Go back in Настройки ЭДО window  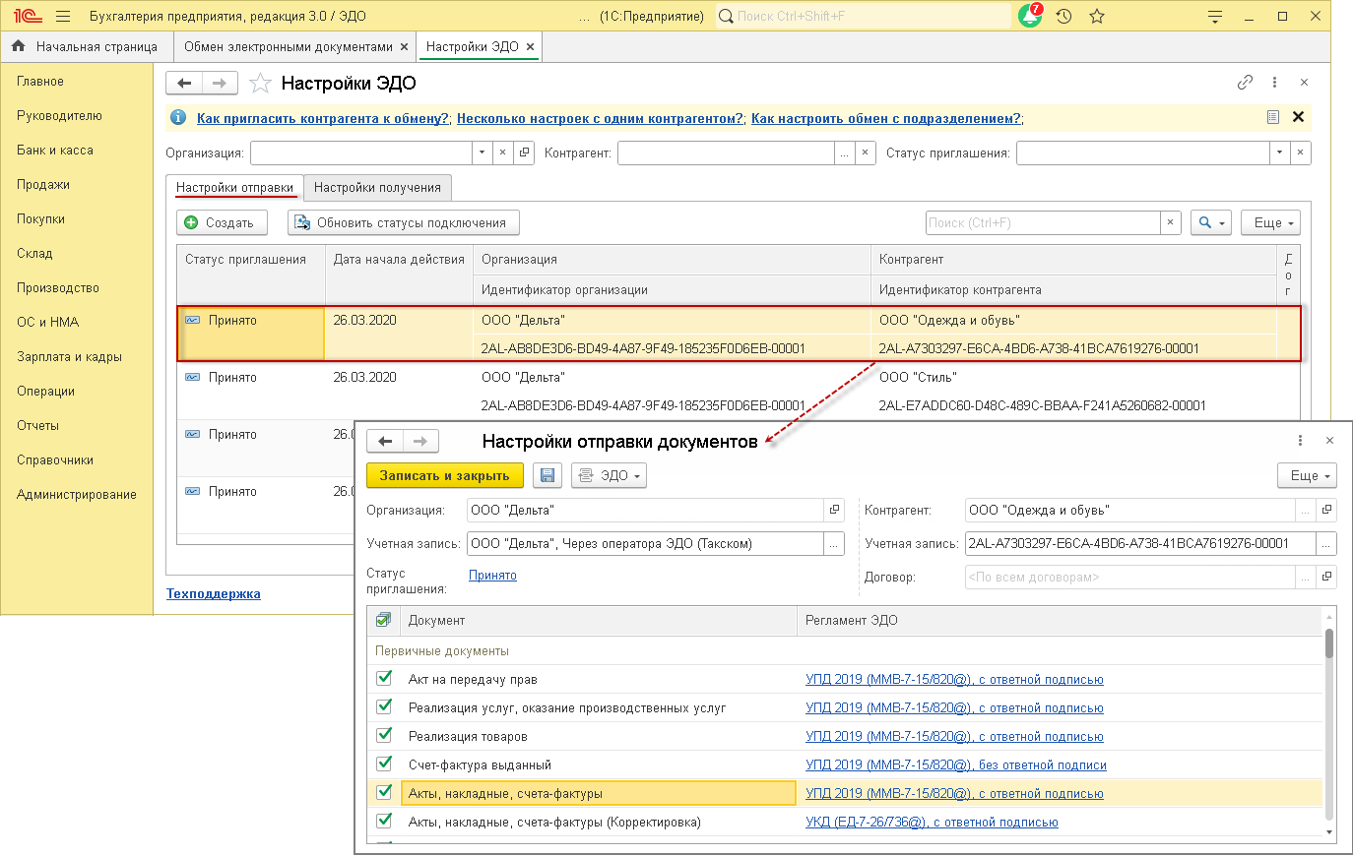coord(184,84)
